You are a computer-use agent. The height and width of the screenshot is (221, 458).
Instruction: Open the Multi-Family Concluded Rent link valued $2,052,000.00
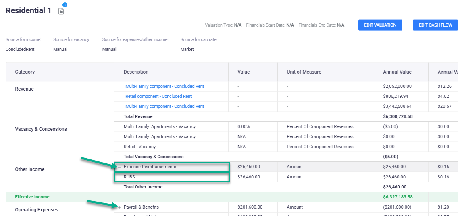pos(165,86)
